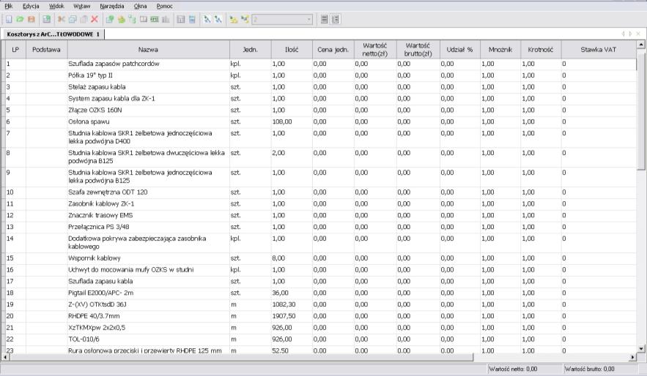Select row 'Znacznik trasowy EMS'

(321, 215)
